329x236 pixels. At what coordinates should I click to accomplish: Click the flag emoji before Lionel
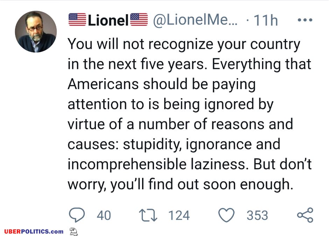pyautogui.click(x=77, y=20)
